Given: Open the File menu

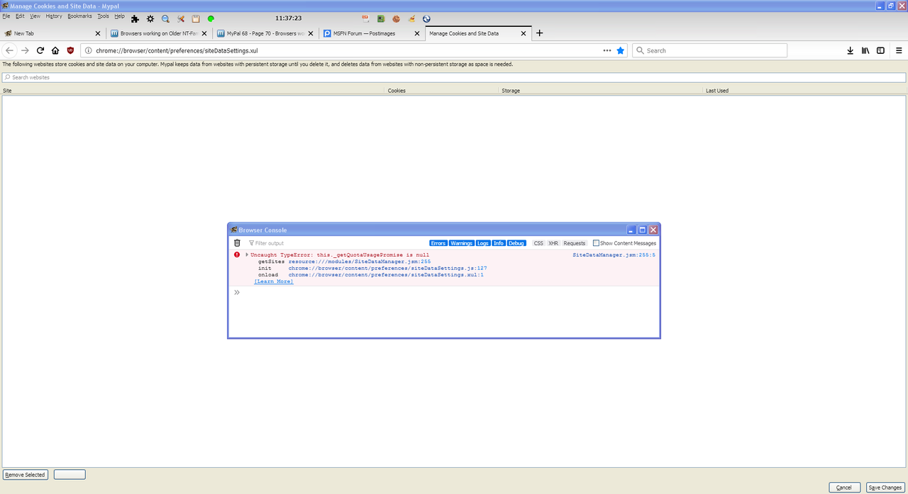Looking at the screenshot, I should coord(6,16).
